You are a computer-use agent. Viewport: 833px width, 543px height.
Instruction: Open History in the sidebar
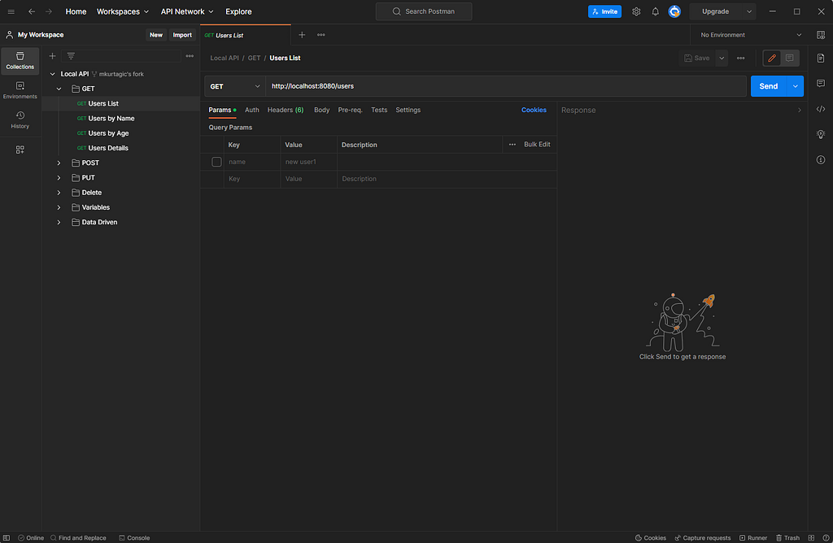coord(20,120)
